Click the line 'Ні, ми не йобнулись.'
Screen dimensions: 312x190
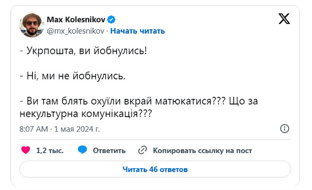73,76
